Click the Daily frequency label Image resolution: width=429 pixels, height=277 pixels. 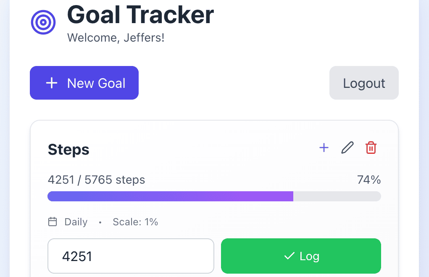[76, 222]
